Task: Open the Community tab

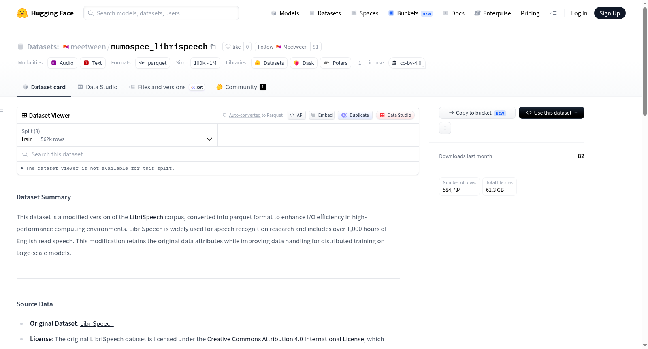Action: (x=241, y=87)
